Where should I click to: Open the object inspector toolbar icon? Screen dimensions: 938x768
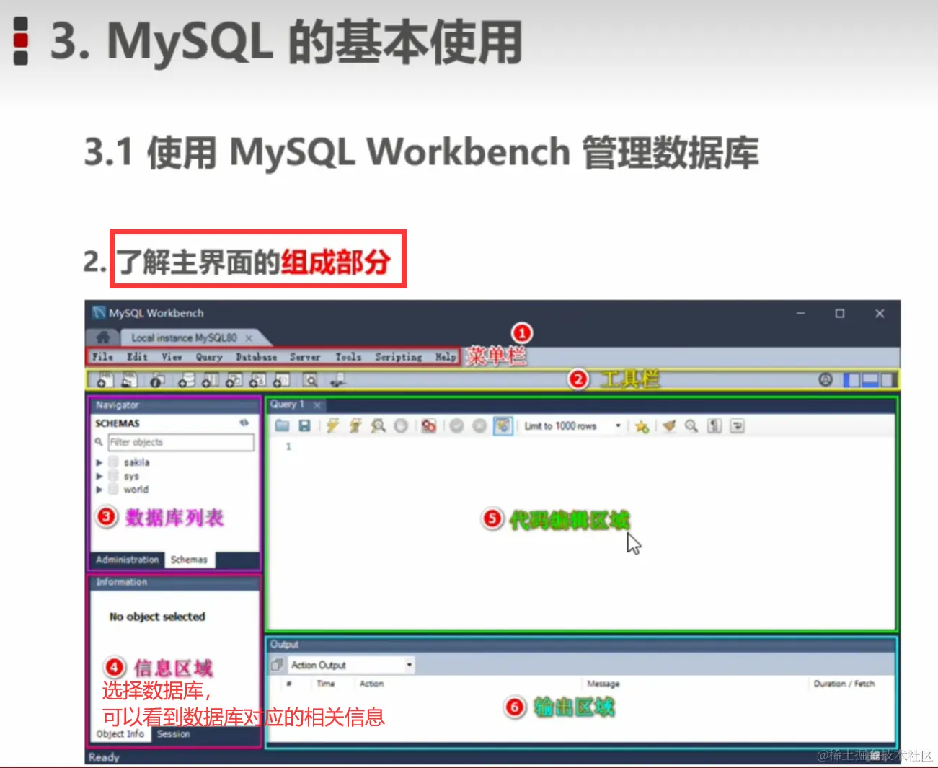click(x=156, y=379)
